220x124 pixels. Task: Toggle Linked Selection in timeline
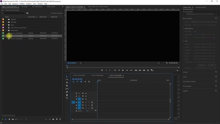point(81,82)
